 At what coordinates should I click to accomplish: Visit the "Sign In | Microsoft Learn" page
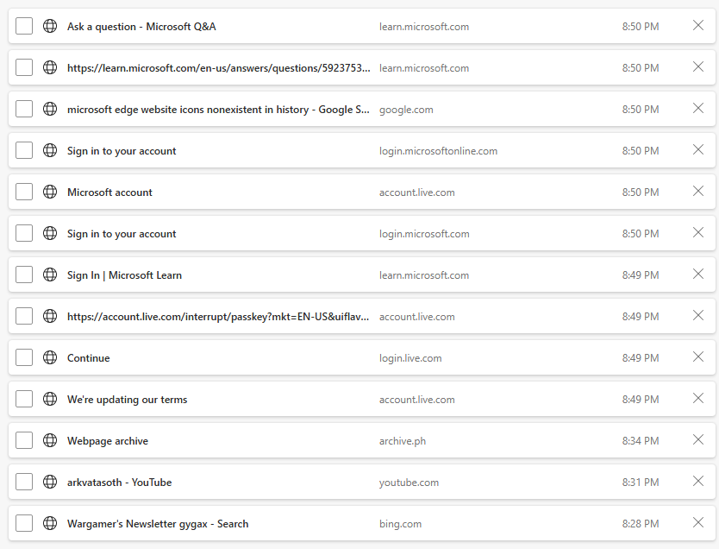coord(124,275)
